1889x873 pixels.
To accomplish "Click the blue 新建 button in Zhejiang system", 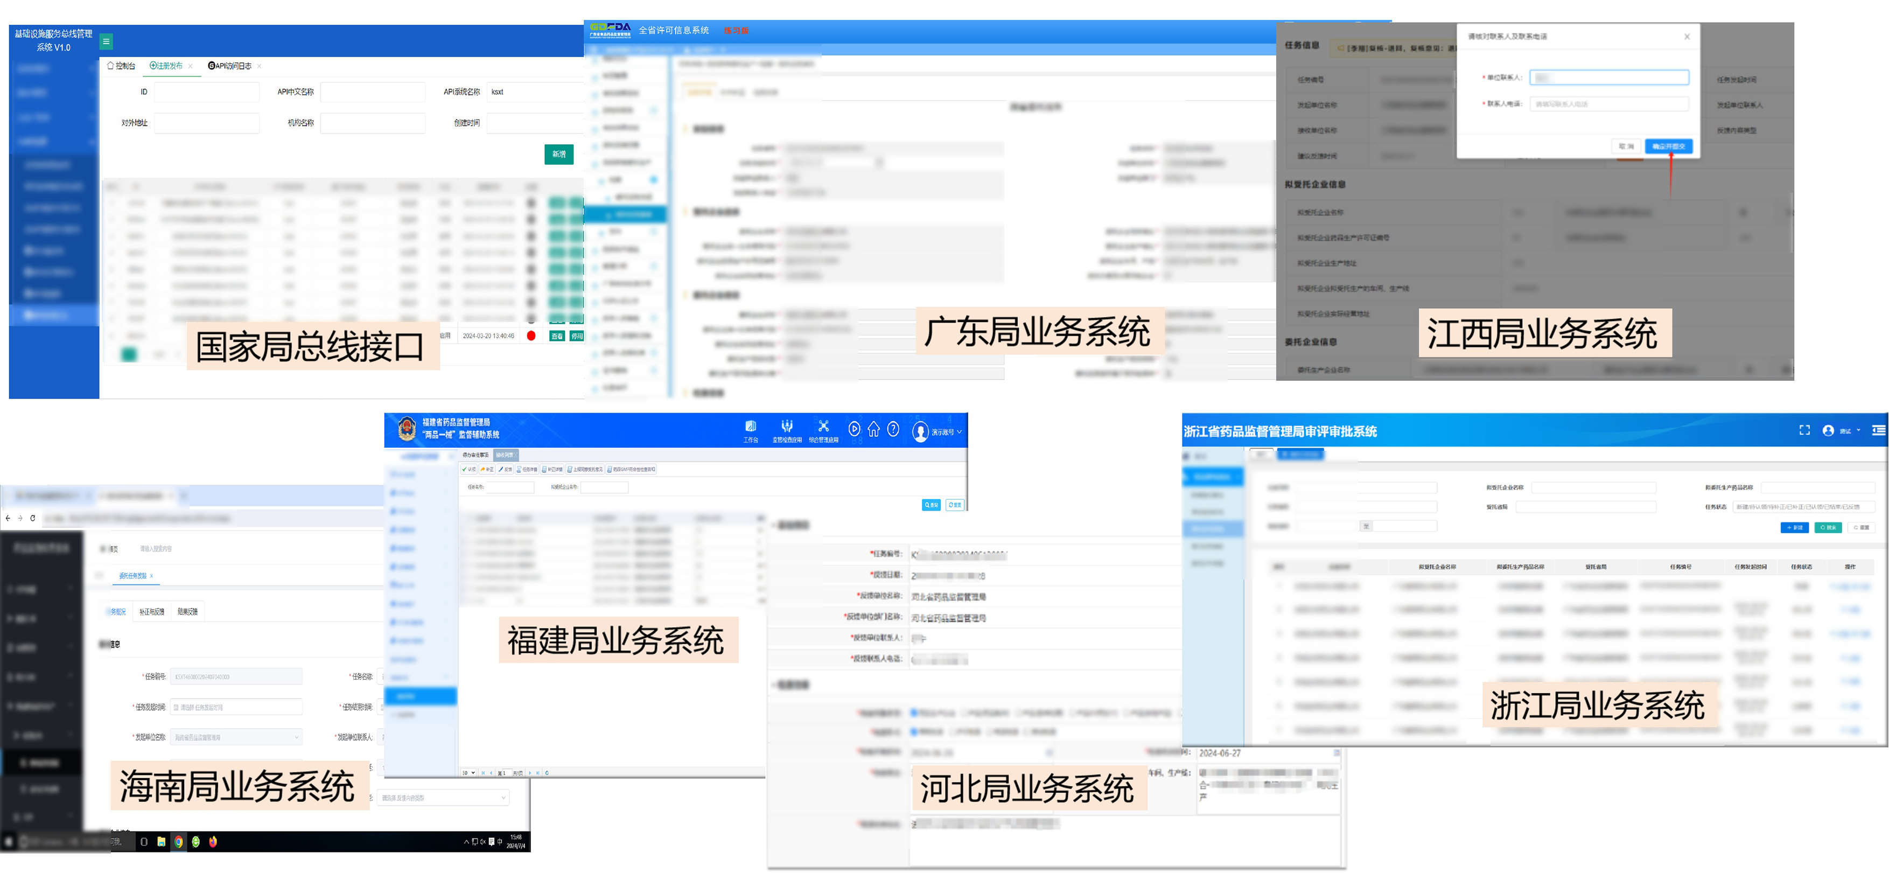I will tap(1794, 527).
